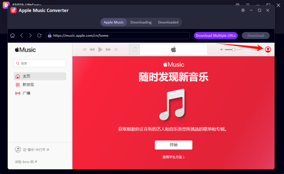
Task: Click the 随时发现新音乐 headline
Action: point(174,77)
